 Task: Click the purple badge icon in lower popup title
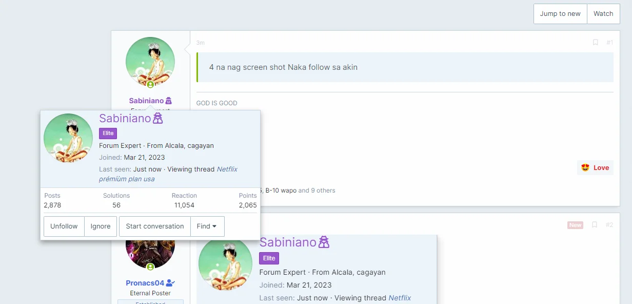click(324, 242)
